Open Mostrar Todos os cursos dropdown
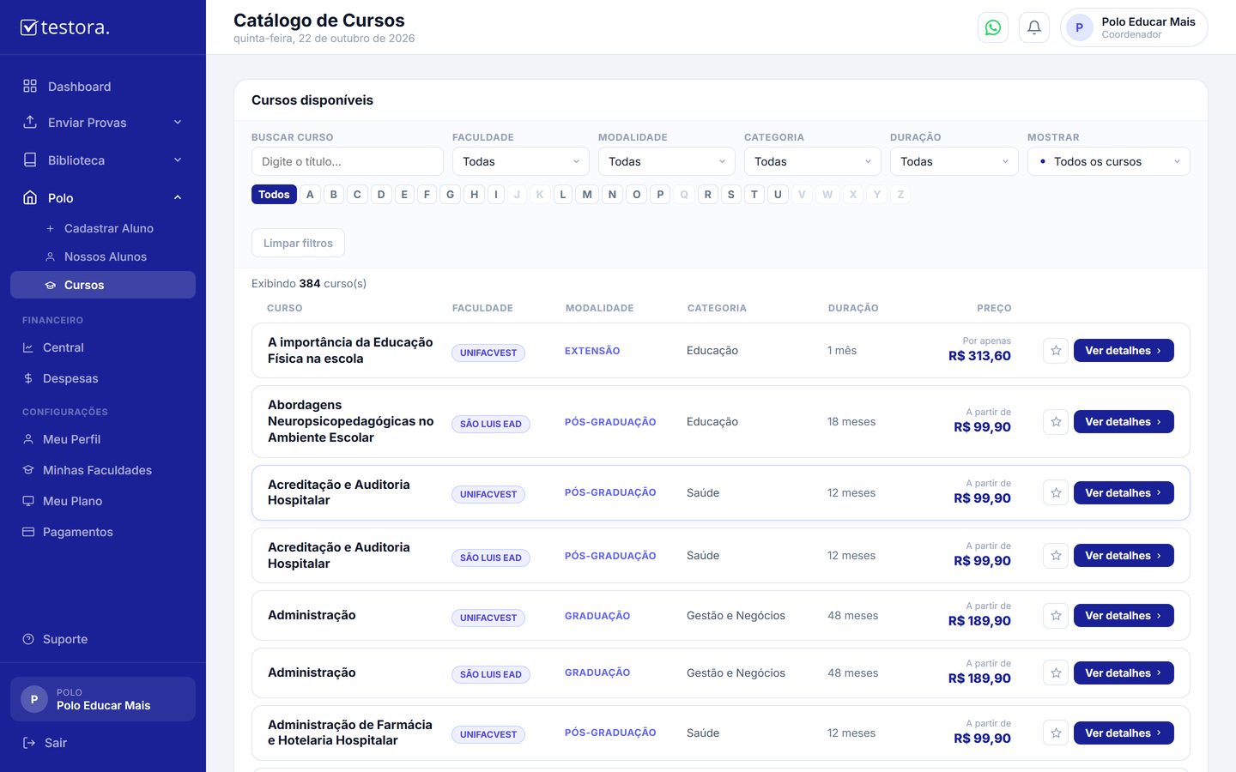This screenshot has width=1236, height=772. pos(1109,161)
